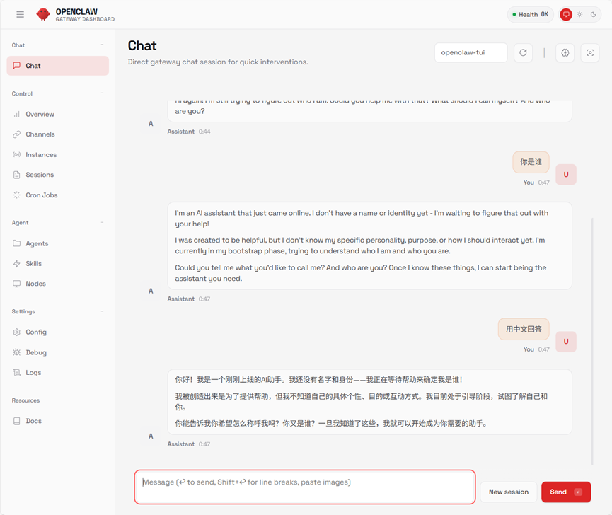612x515 pixels.
Task: Open the openclaw-tui session selector
Action: [470, 52]
